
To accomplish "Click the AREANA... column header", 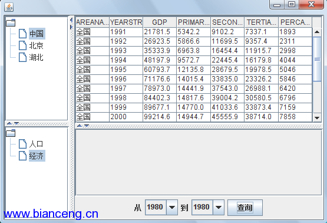I will tap(93, 22).
